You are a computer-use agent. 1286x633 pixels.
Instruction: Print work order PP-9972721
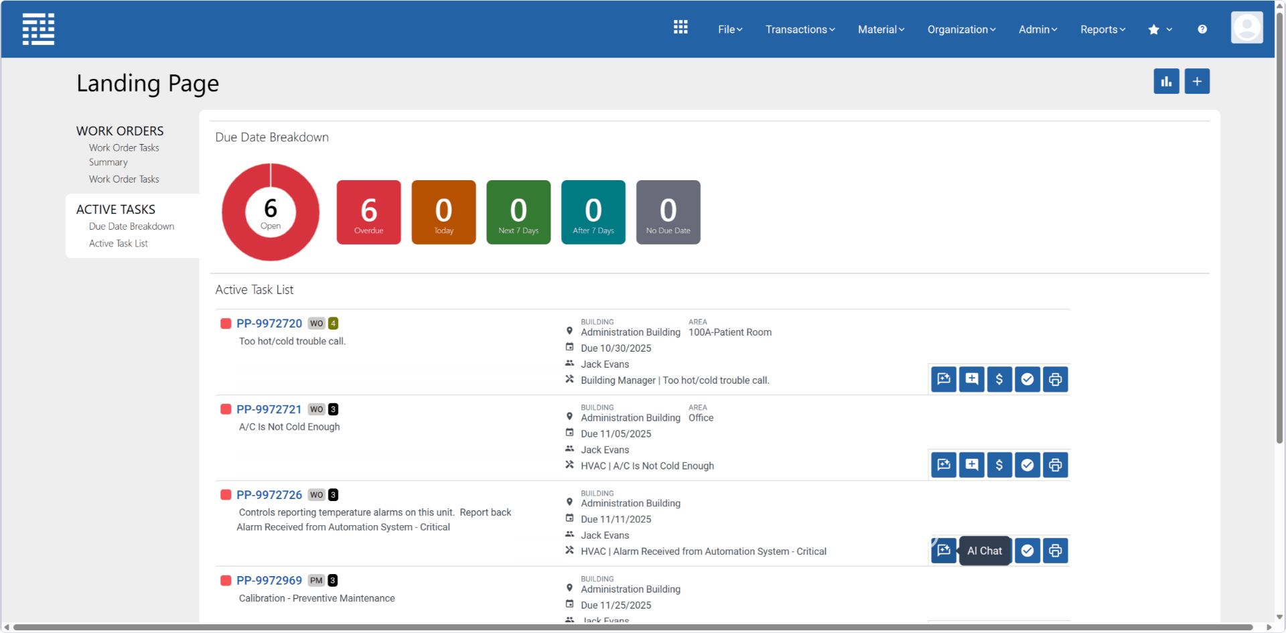tap(1055, 465)
